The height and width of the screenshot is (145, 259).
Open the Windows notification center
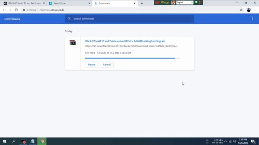point(253,141)
